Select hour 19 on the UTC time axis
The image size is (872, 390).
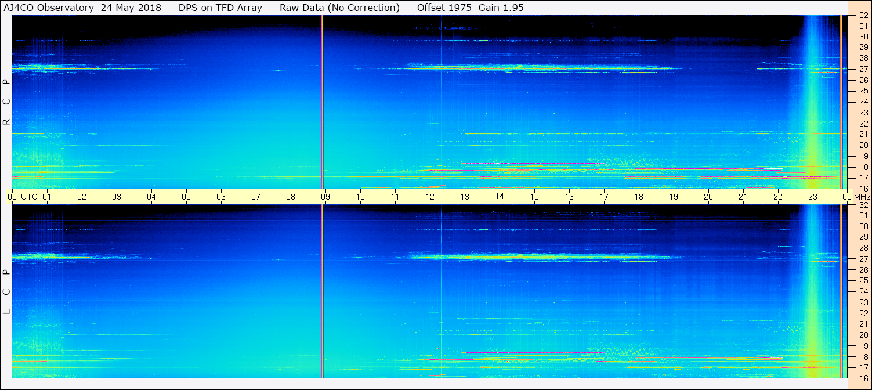tap(674, 197)
